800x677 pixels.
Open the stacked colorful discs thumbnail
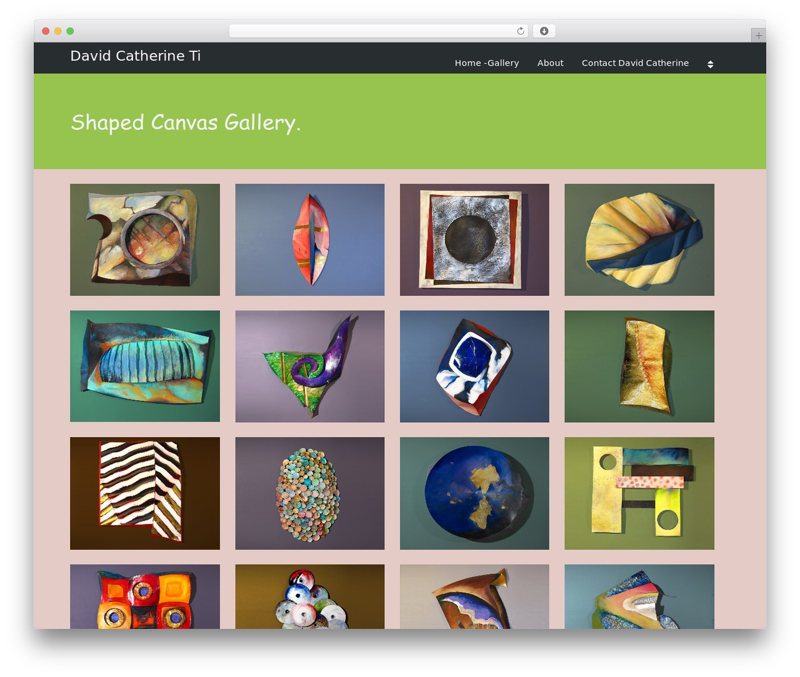click(310, 596)
